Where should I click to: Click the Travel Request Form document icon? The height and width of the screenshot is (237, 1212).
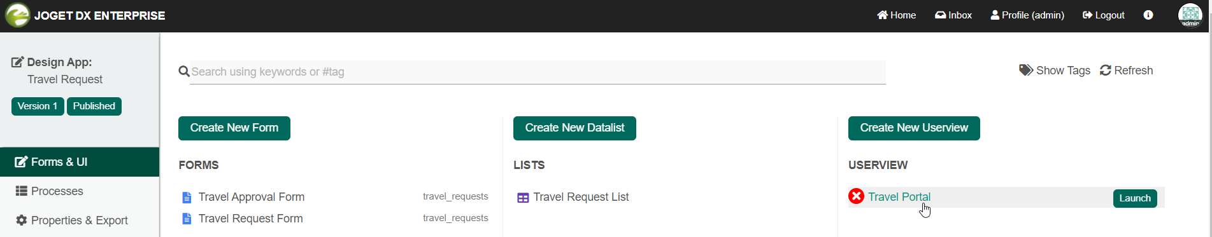(187, 219)
